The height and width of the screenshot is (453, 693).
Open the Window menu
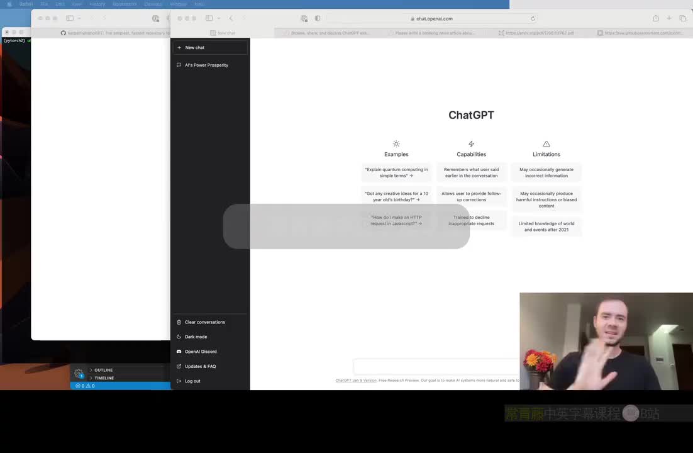pyautogui.click(x=179, y=4)
